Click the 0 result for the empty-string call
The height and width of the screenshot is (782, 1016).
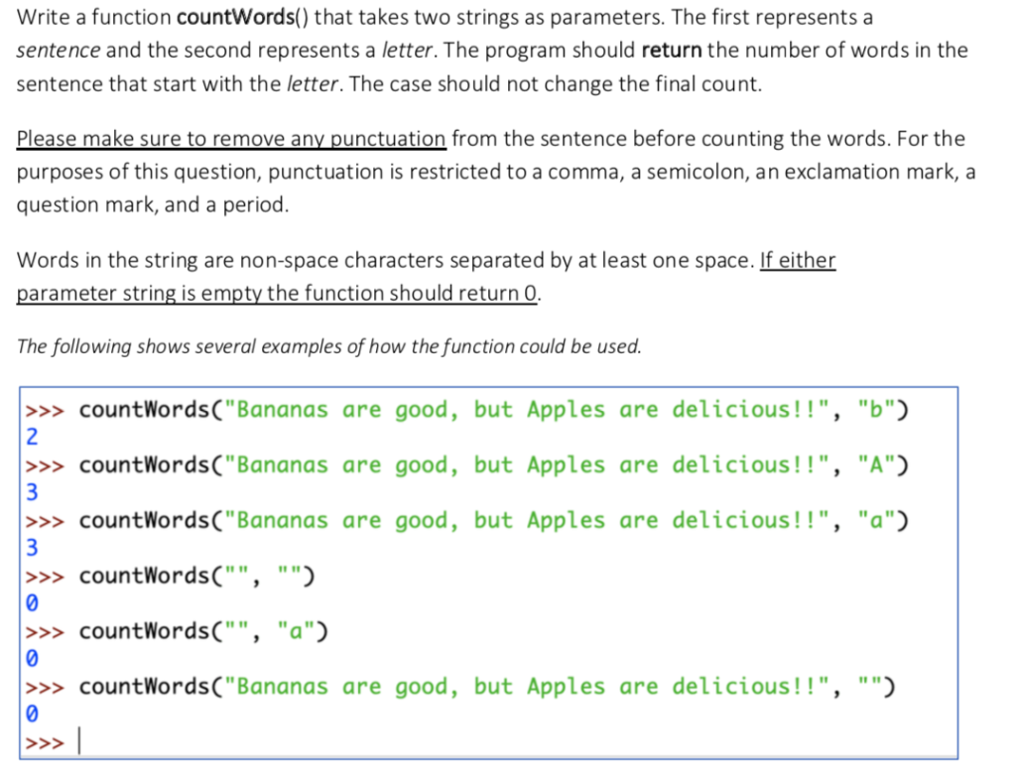pyautogui.click(x=30, y=602)
